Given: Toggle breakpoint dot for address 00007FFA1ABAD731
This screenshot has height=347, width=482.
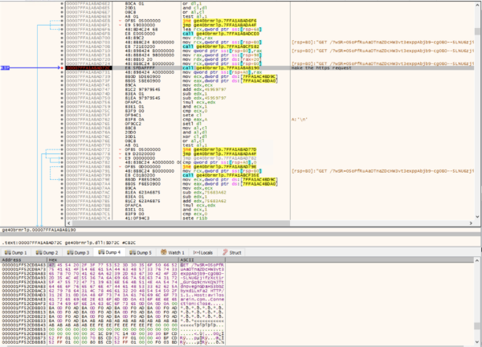Looking at the screenshot, I should coord(62,72).
